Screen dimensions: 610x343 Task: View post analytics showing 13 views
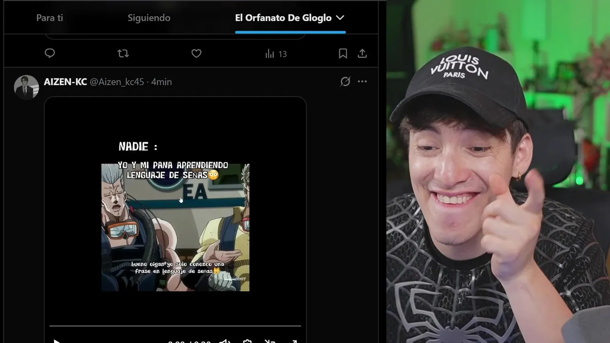[x=276, y=54]
